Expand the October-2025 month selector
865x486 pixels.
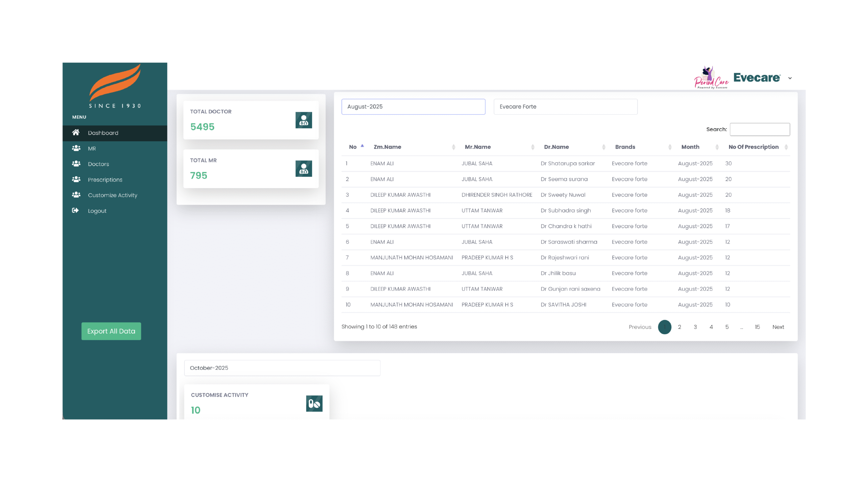pos(282,368)
